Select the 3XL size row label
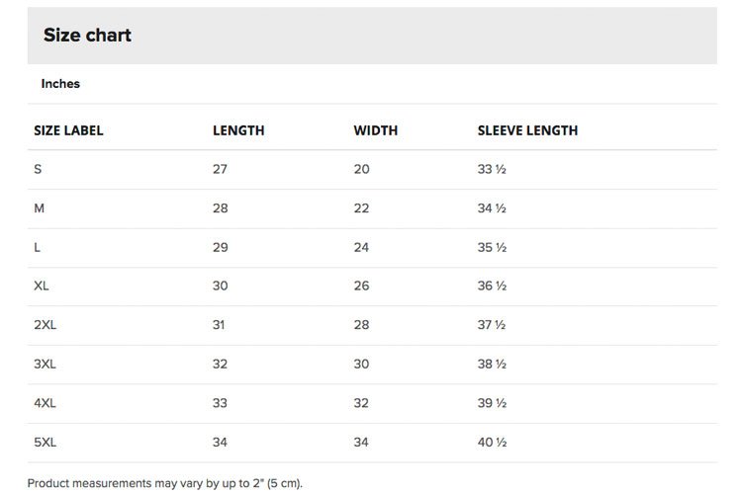 coord(45,364)
